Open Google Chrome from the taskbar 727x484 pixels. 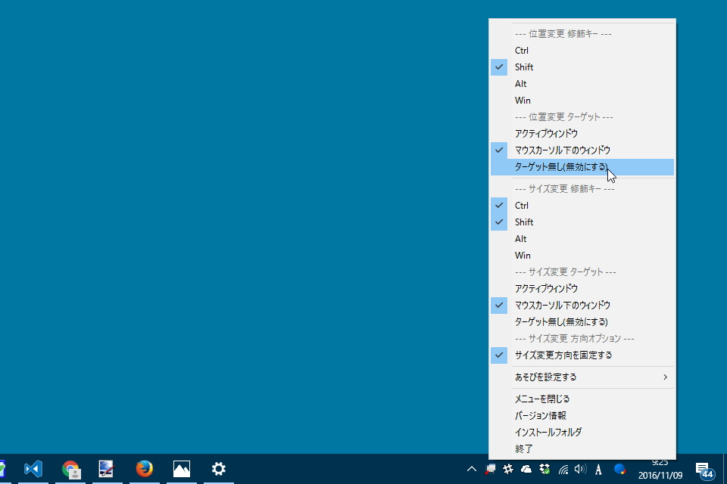pyautogui.click(x=72, y=469)
